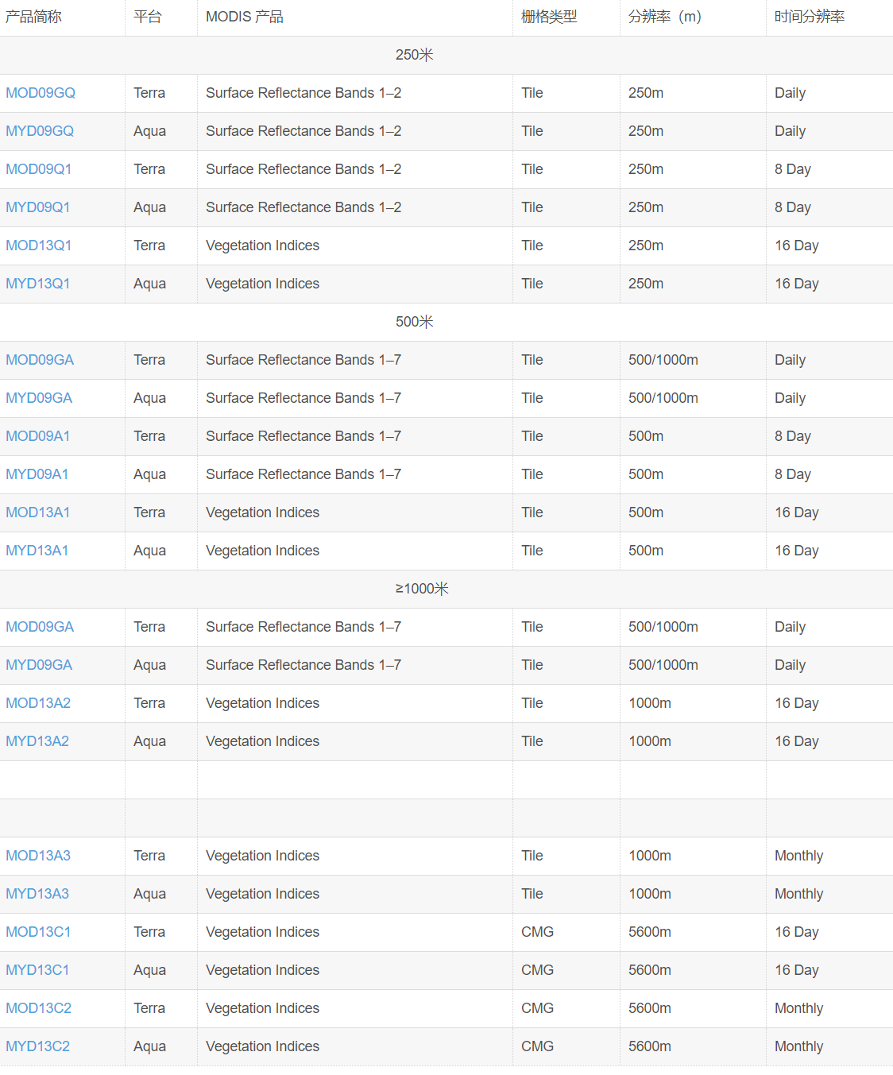Select the 500米 section heading
The image size is (893, 1075).
pos(415,322)
